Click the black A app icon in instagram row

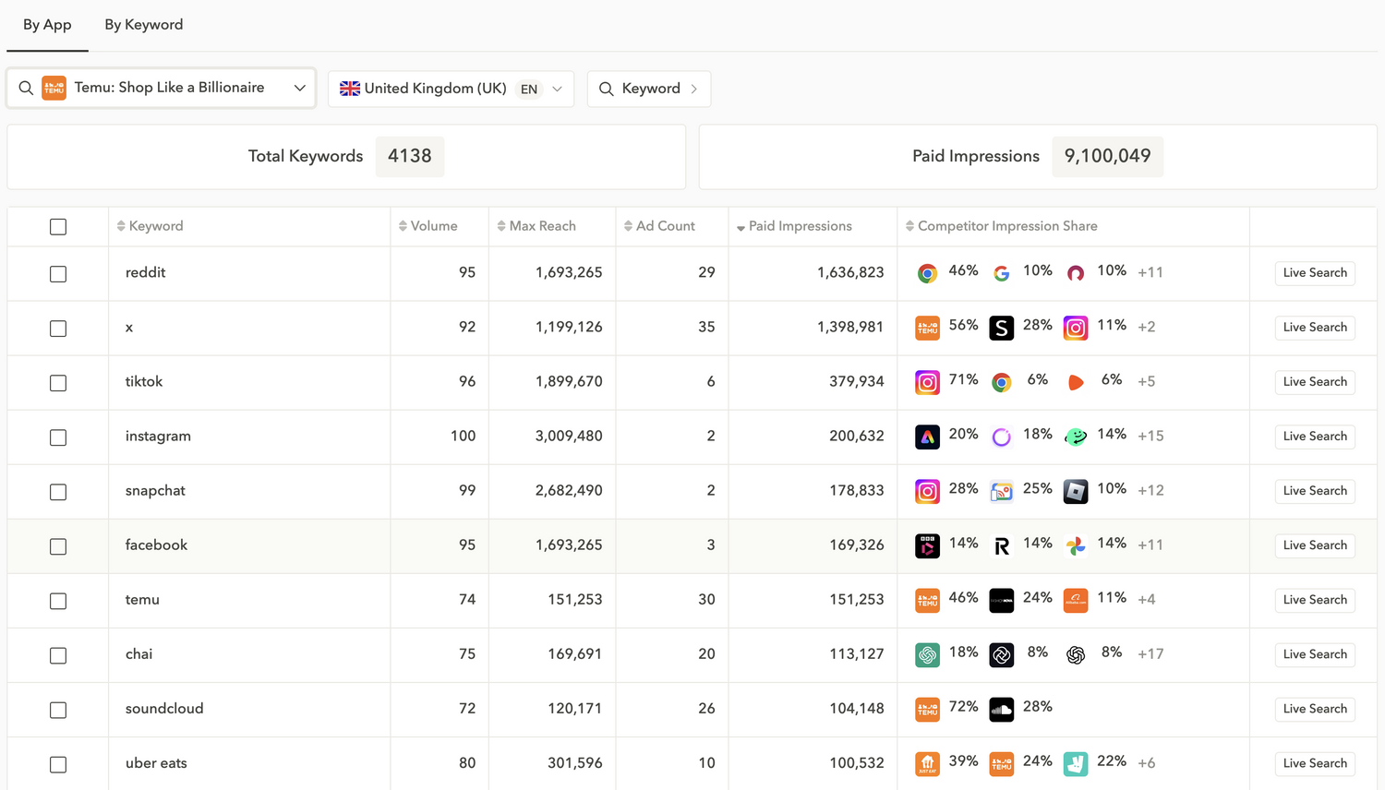(927, 437)
